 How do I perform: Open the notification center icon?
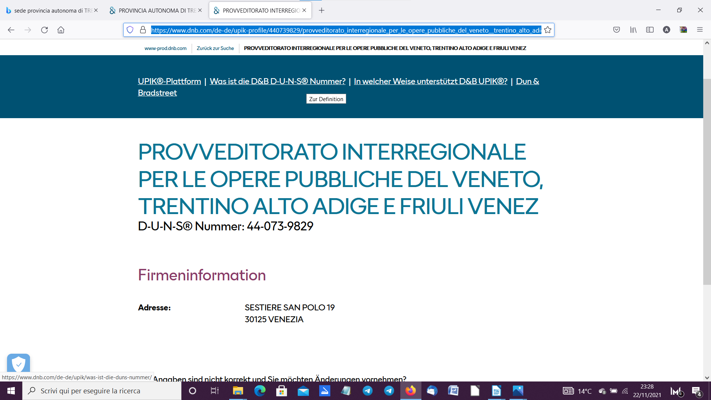pos(696,391)
